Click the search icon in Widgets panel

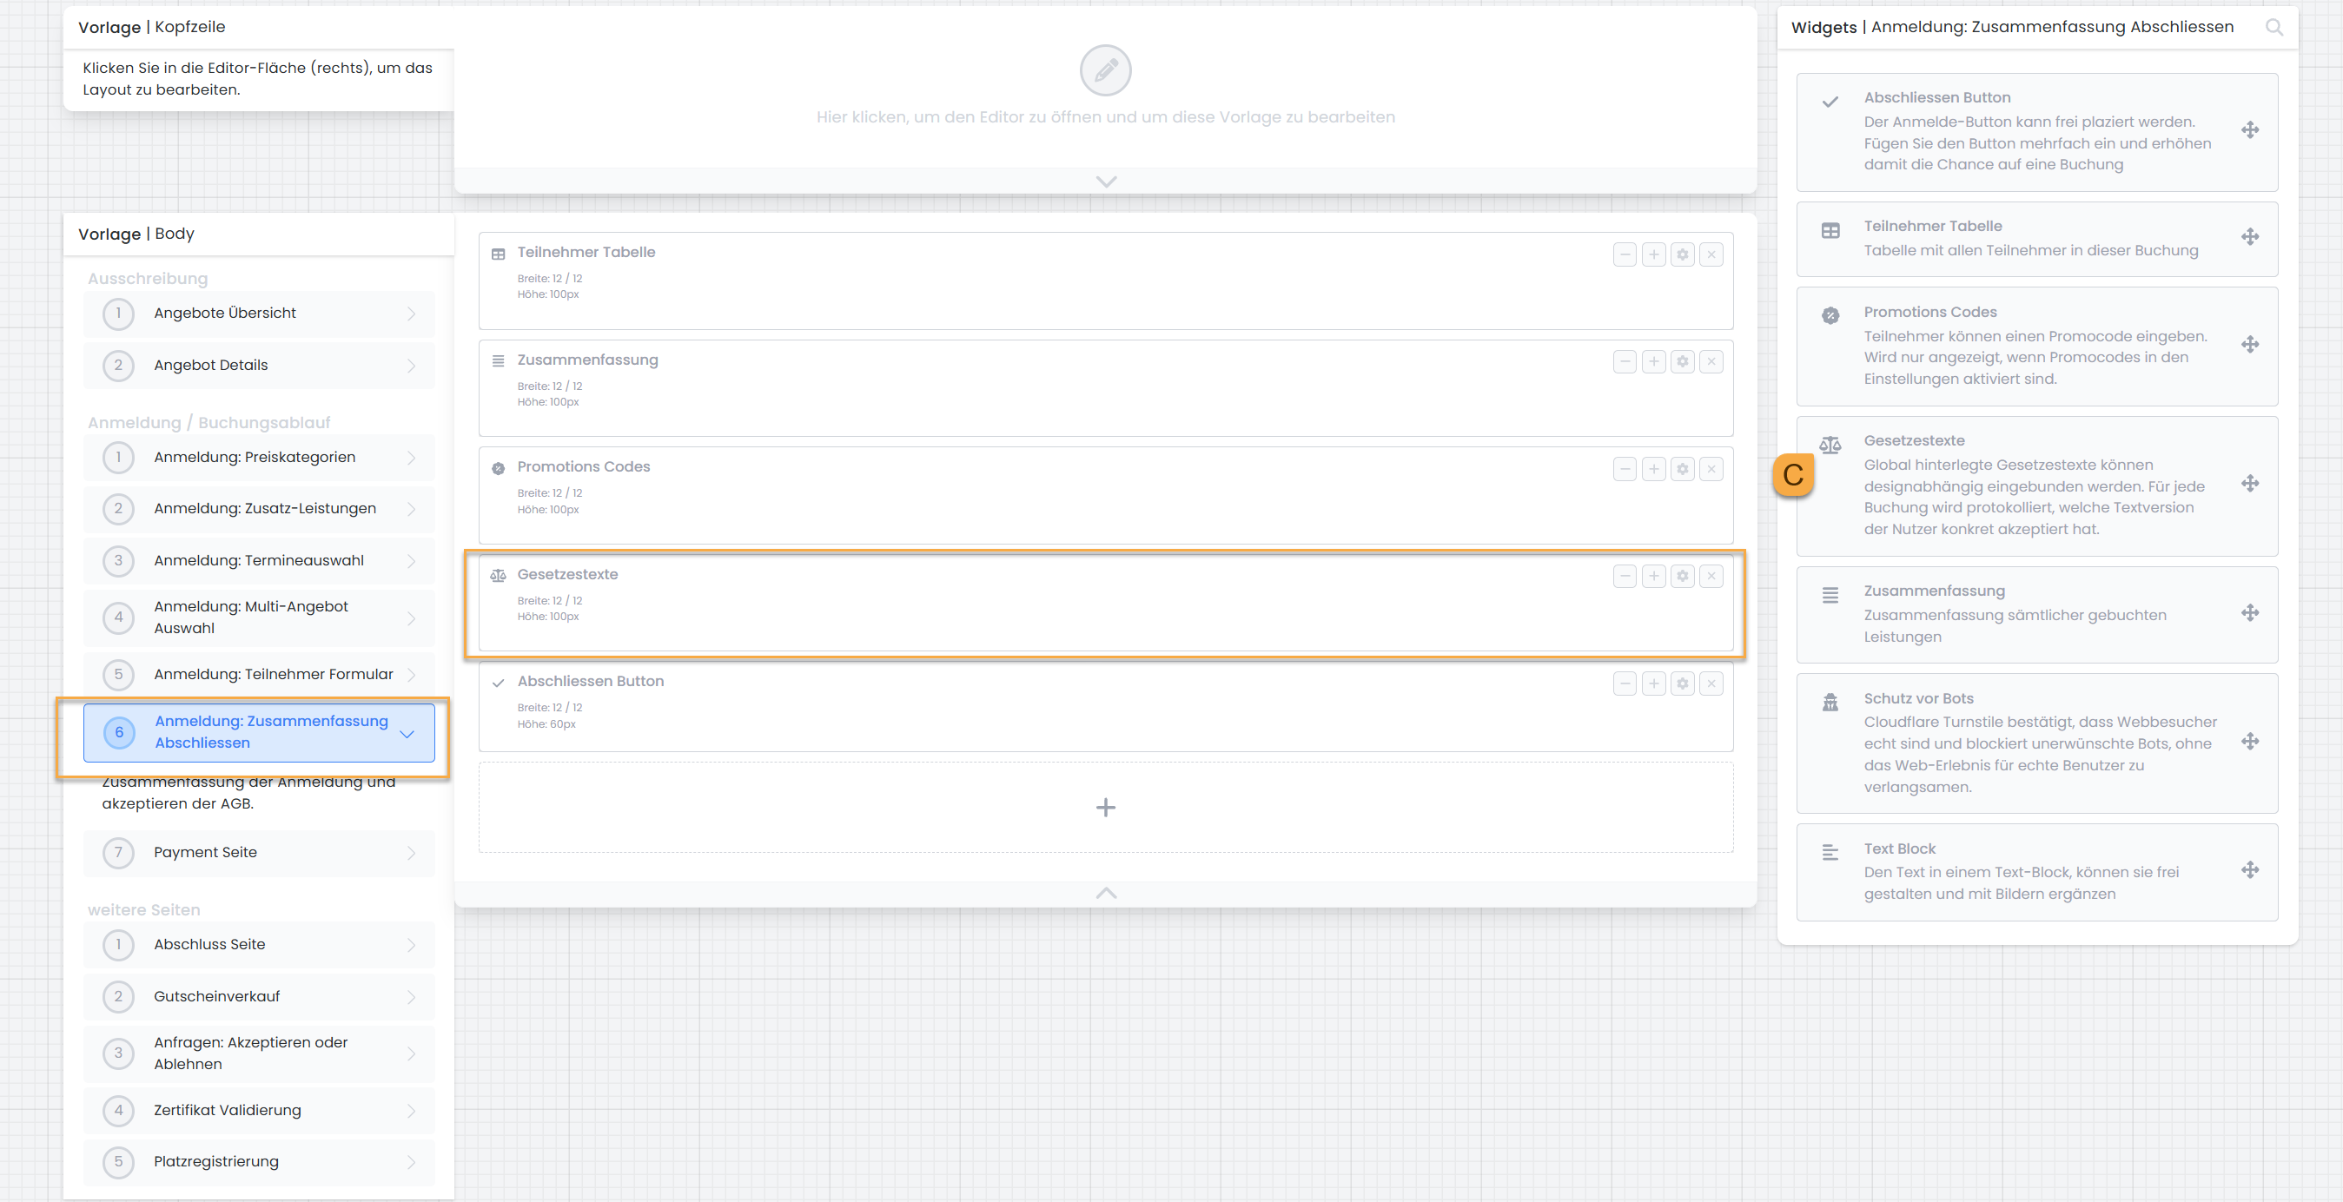[2273, 27]
